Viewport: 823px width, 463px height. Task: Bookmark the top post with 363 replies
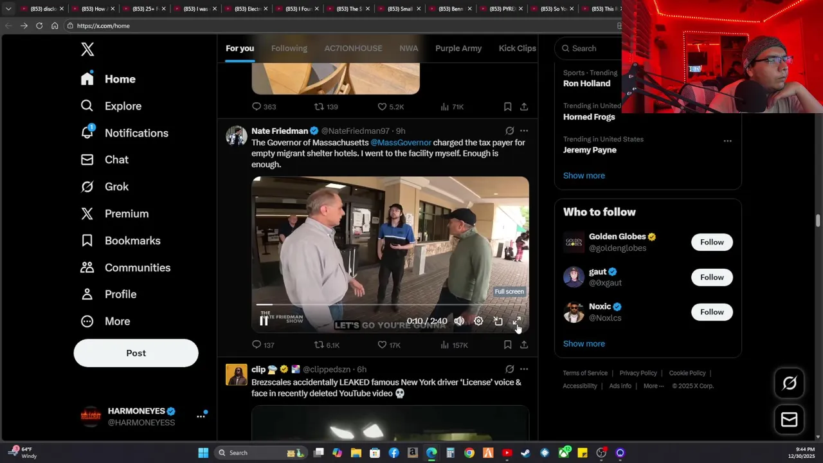[x=507, y=107]
